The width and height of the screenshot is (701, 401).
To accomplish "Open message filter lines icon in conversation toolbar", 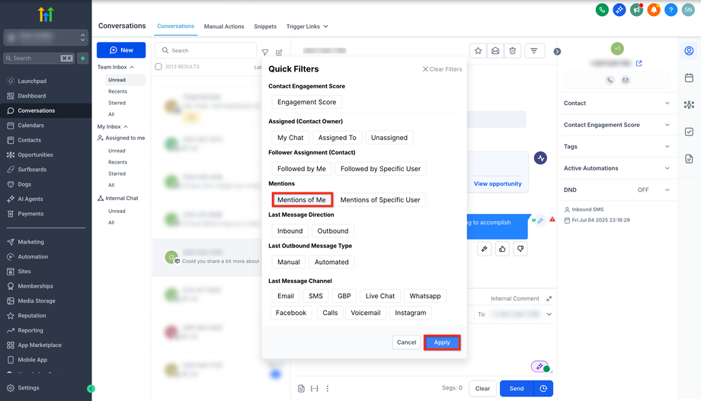I will [534, 51].
